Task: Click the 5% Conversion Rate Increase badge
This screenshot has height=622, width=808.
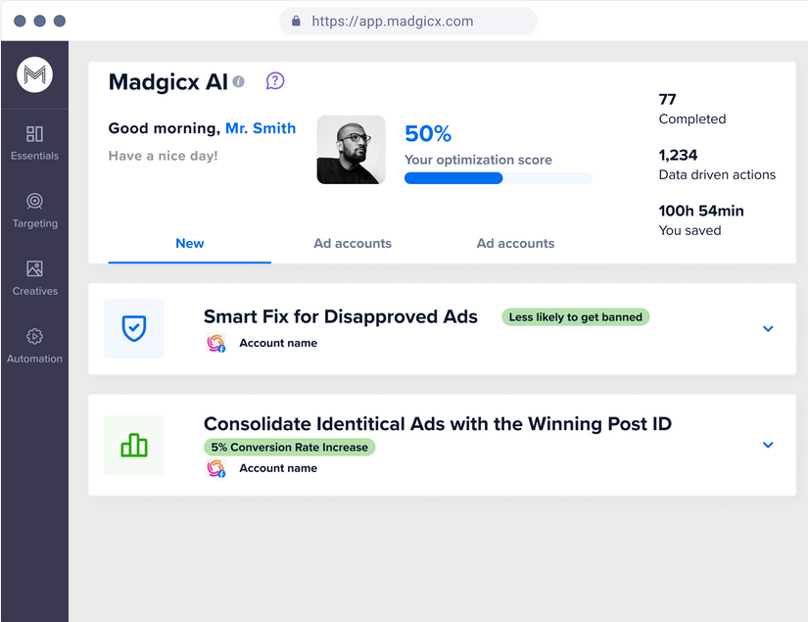Action: click(x=290, y=447)
